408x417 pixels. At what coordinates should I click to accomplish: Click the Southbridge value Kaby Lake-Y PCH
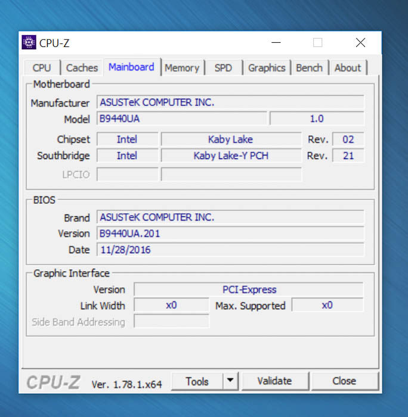coord(231,155)
